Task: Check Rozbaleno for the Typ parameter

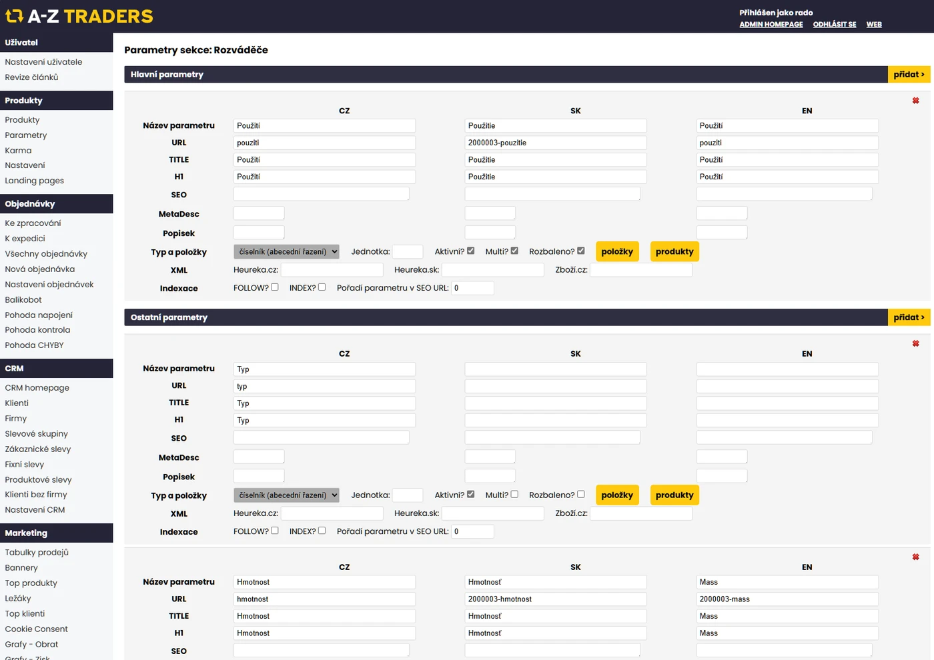Action: pyautogui.click(x=580, y=495)
